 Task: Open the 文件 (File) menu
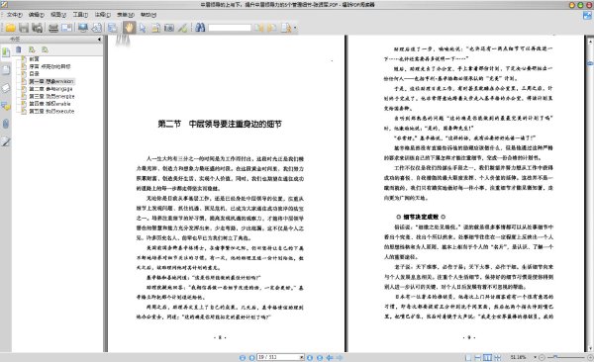pyautogui.click(x=15, y=15)
